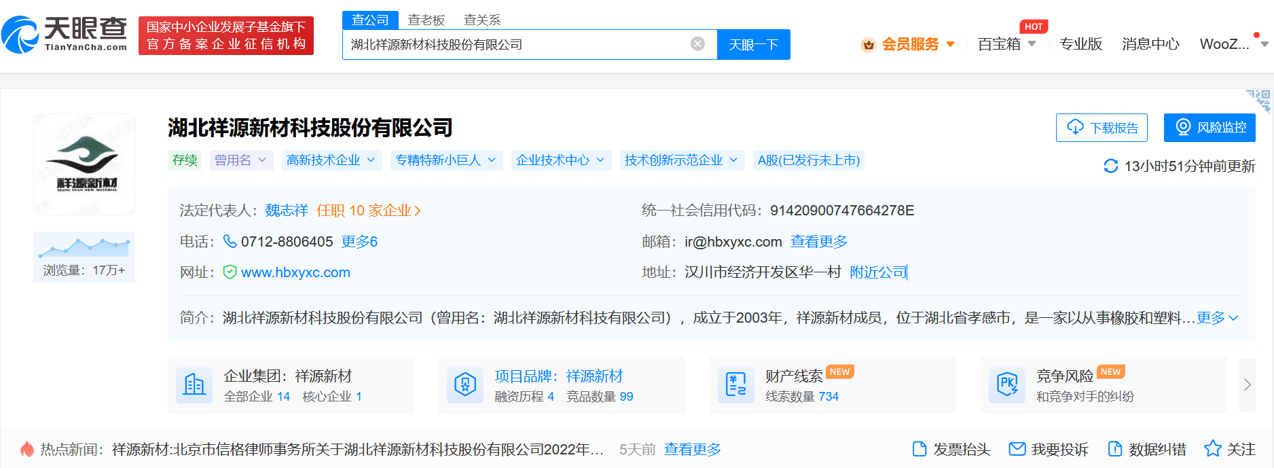Clear the search box text
The width and height of the screenshot is (1274, 468).
point(697,44)
